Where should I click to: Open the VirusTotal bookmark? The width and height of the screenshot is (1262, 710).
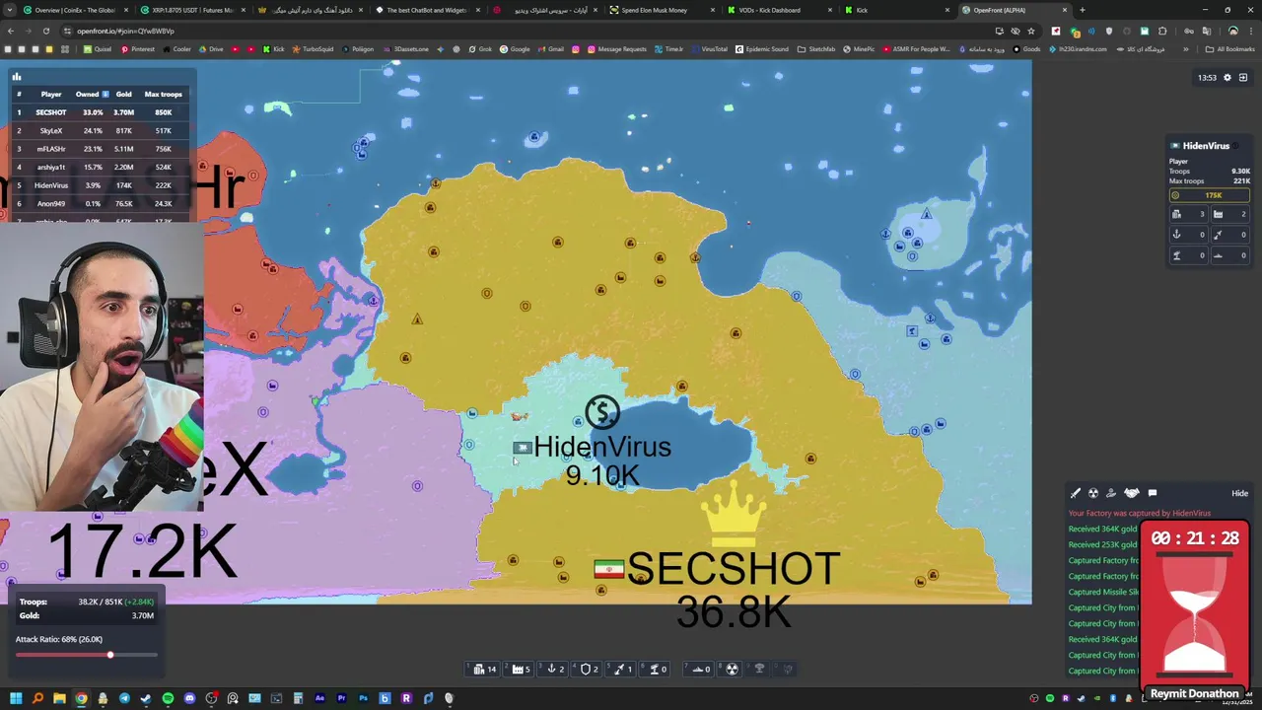coord(709,49)
